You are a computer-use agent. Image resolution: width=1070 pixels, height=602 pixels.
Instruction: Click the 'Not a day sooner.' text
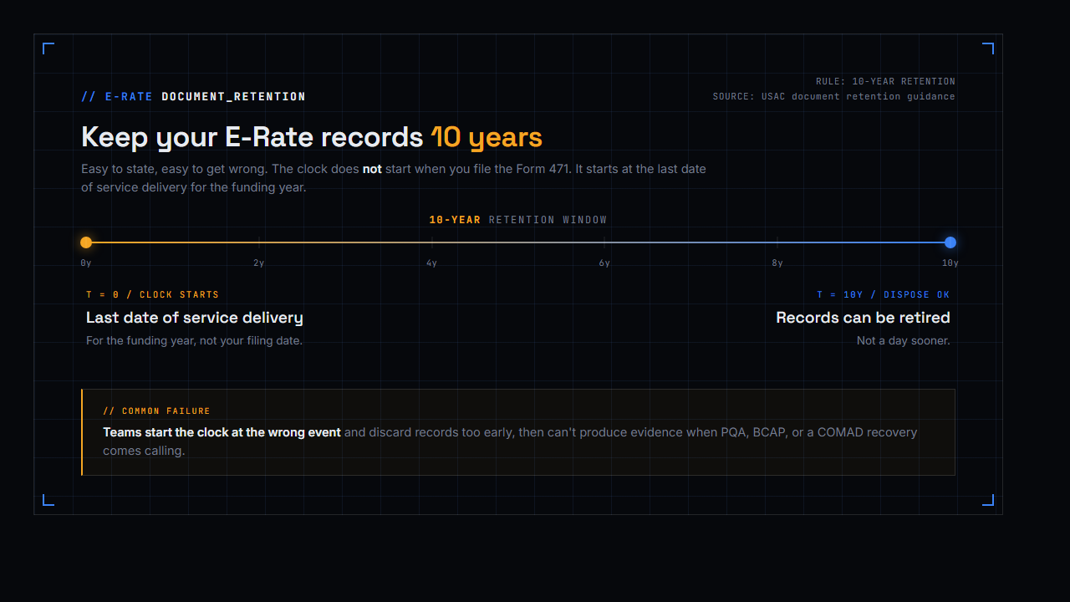[x=904, y=341]
